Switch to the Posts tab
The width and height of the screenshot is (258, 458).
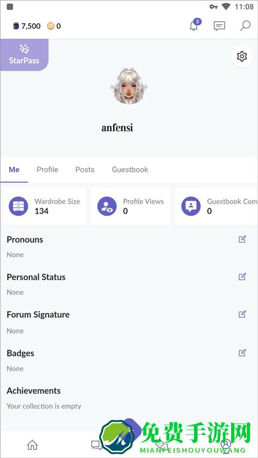tap(85, 170)
